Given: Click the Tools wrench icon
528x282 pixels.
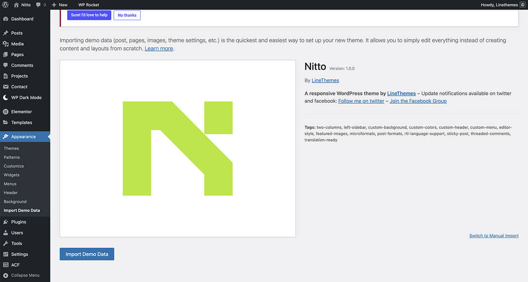Looking at the screenshot, I should tap(5, 244).
